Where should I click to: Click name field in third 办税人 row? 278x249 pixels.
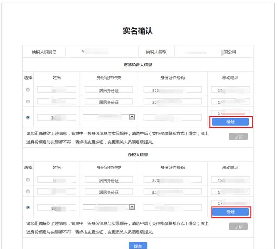tap(57, 207)
